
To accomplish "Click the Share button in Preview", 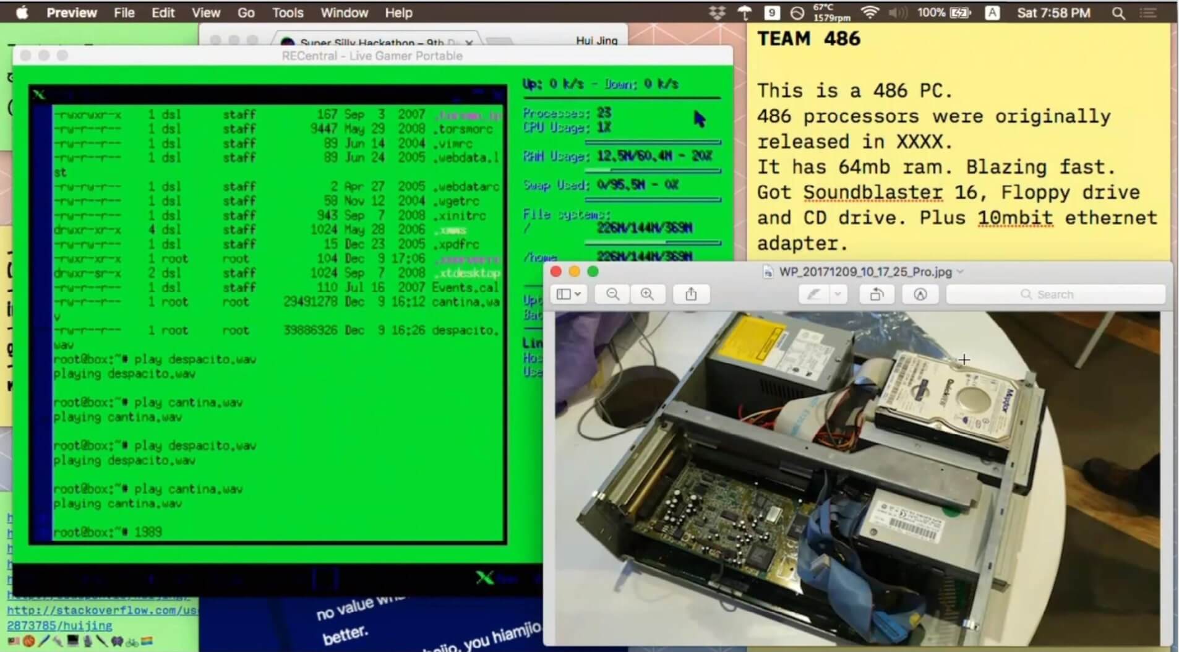I will [x=691, y=294].
